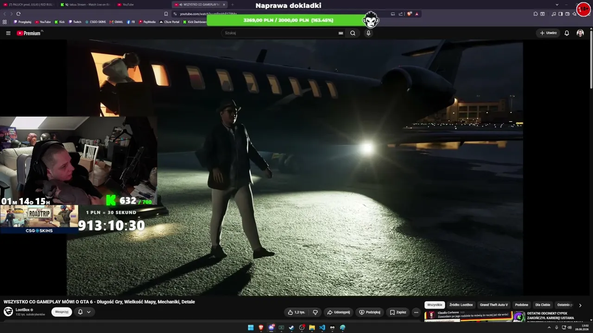Expand the browser tab search chevron
Viewport: 593px width, 333px height.
pyautogui.click(x=557, y=5)
